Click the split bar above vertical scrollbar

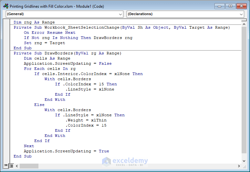[x=244, y=20]
